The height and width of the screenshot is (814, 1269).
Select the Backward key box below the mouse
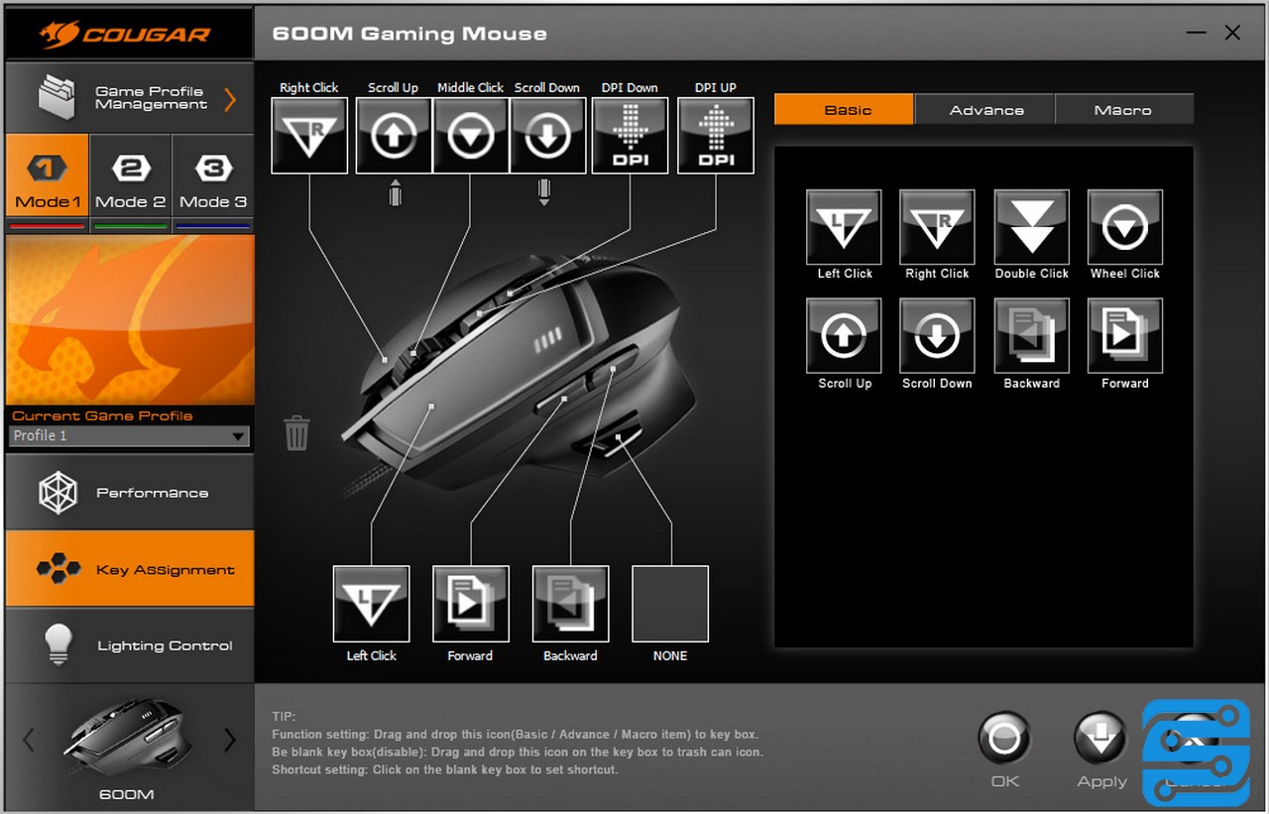(x=571, y=605)
